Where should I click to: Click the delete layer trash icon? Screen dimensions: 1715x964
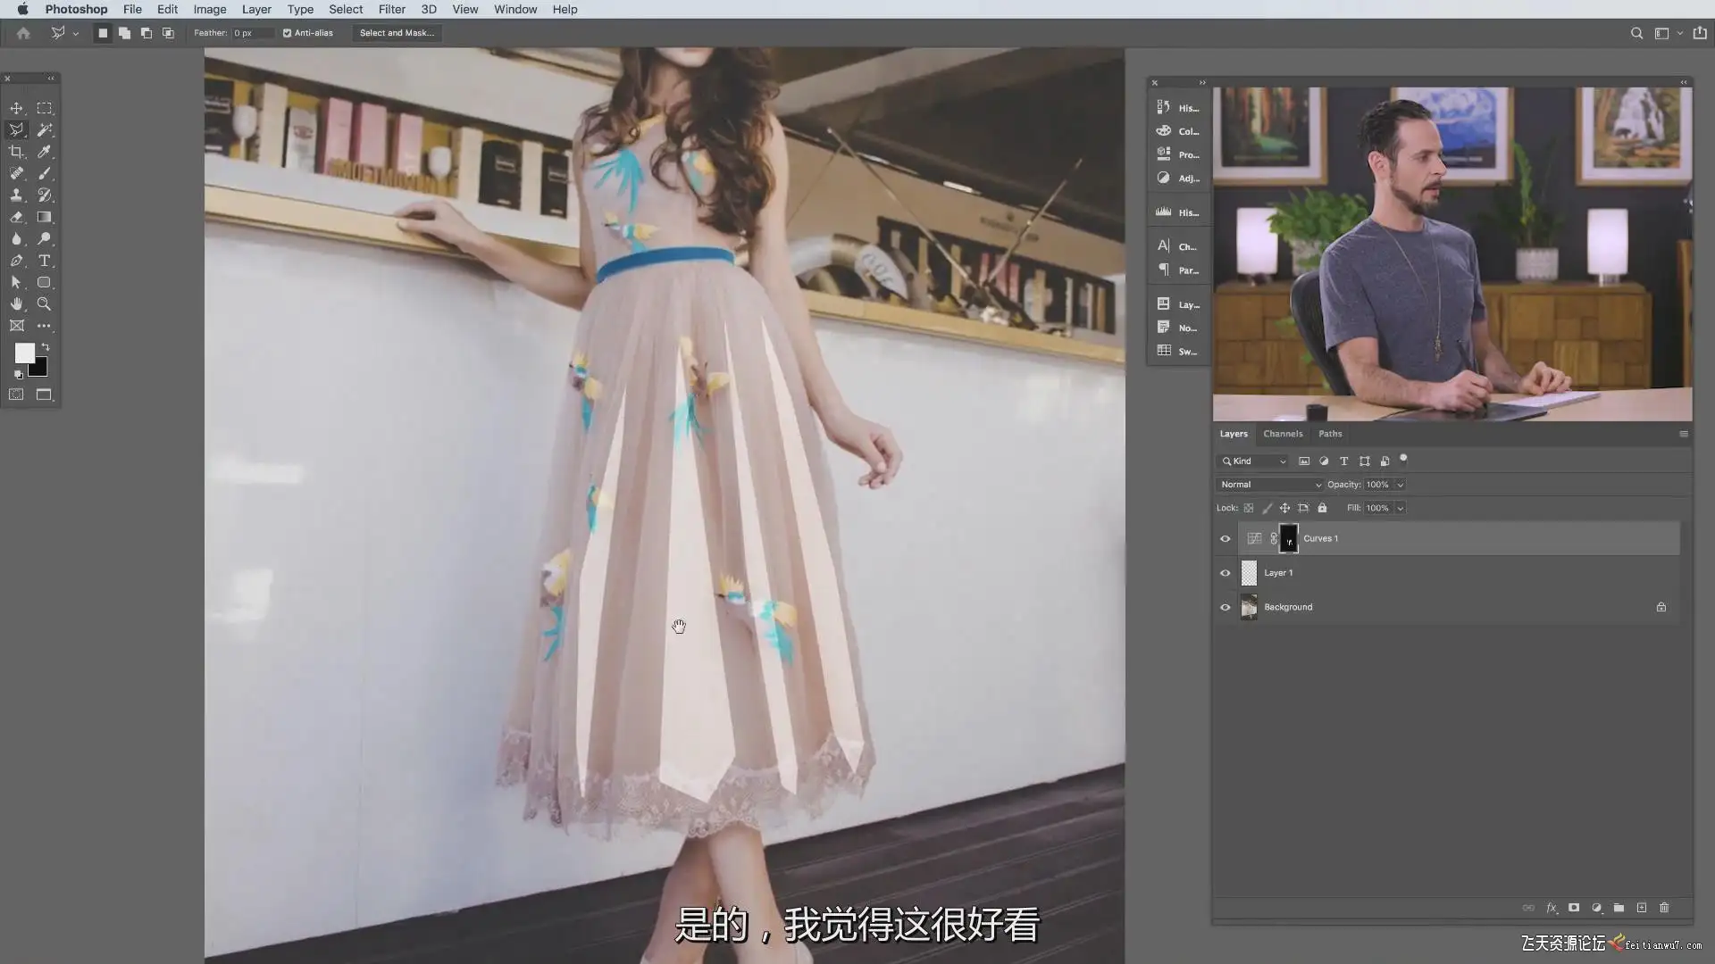pos(1664,908)
